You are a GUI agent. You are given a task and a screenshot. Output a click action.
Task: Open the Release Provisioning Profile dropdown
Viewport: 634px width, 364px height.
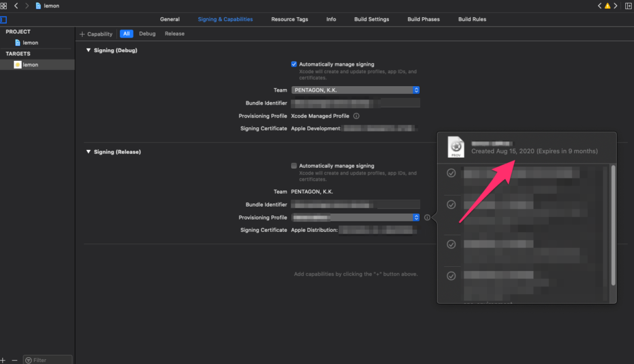[355, 217]
